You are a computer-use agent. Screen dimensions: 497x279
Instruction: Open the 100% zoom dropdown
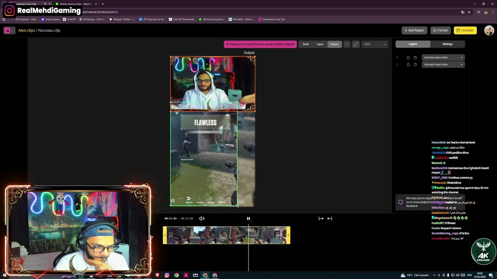click(x=375, y=44)
